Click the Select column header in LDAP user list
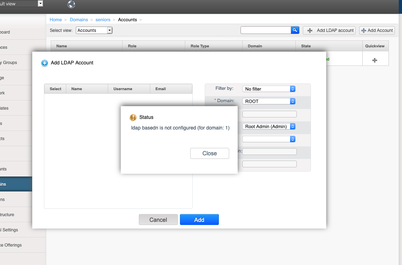 (x=55, y=89)
